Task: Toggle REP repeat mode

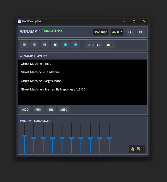Action: point(110,45)
